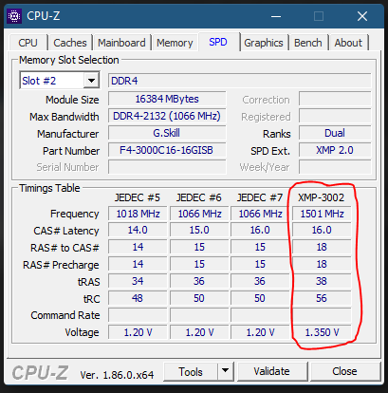Click the JEDEC #6 column header
The image size is (388, 393).
click(x=199, y=197)
